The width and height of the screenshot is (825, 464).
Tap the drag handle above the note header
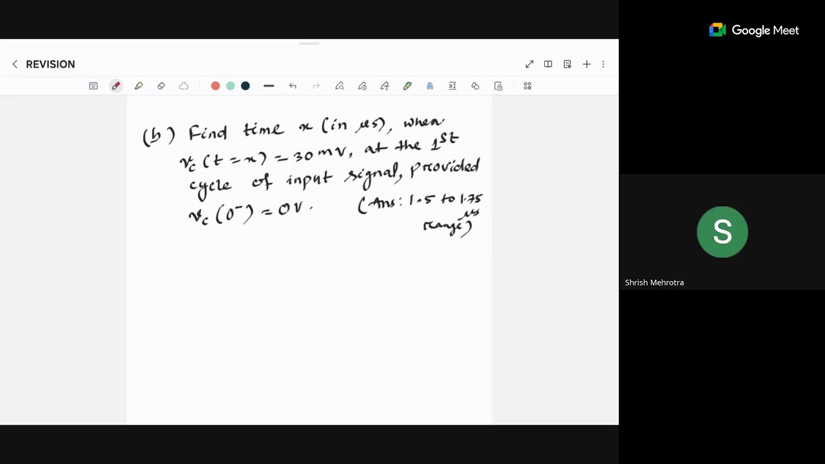click(x=309, y=44)
